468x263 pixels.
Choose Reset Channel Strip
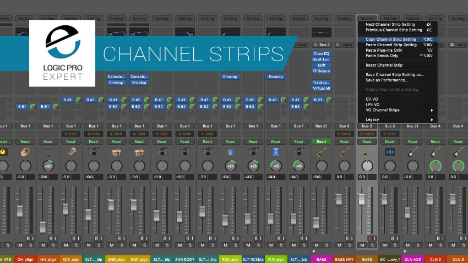tap(398, 65)
